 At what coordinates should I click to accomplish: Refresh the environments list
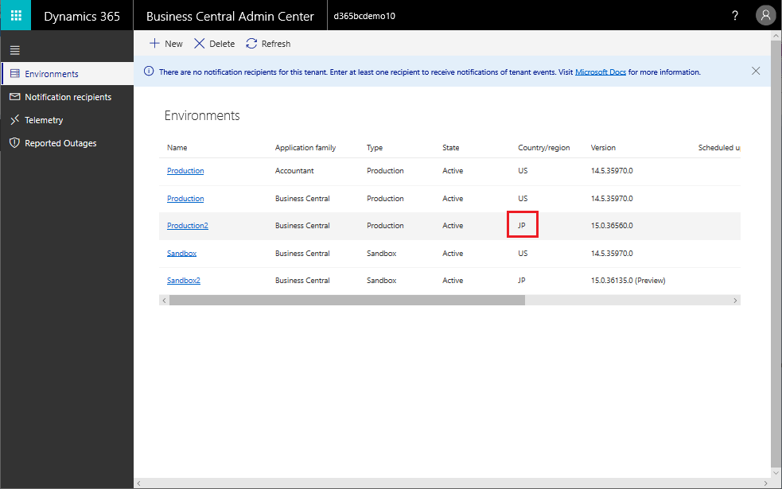268,44
